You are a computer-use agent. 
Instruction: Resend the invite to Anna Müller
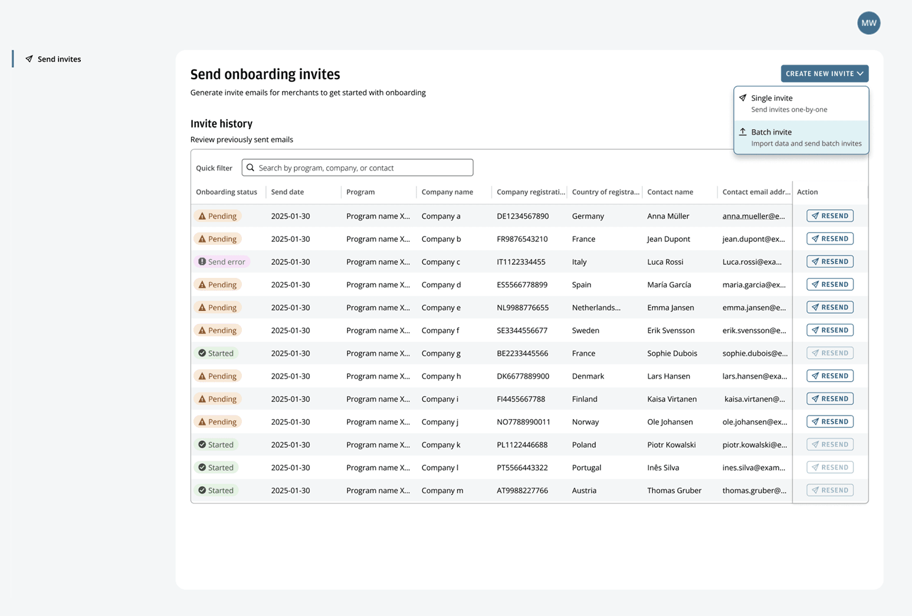[829, 216]
